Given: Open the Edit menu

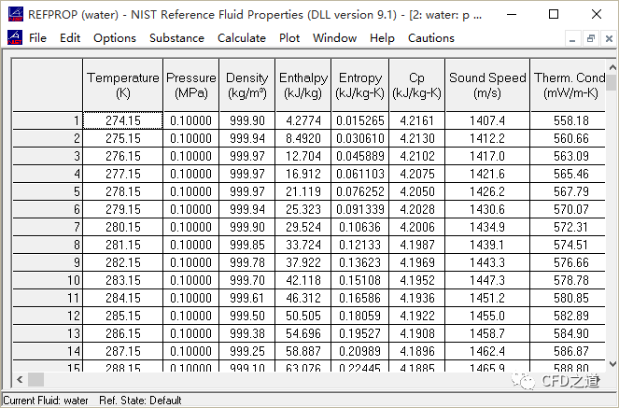Looking at the screenshot, I should tap(70, 38).
